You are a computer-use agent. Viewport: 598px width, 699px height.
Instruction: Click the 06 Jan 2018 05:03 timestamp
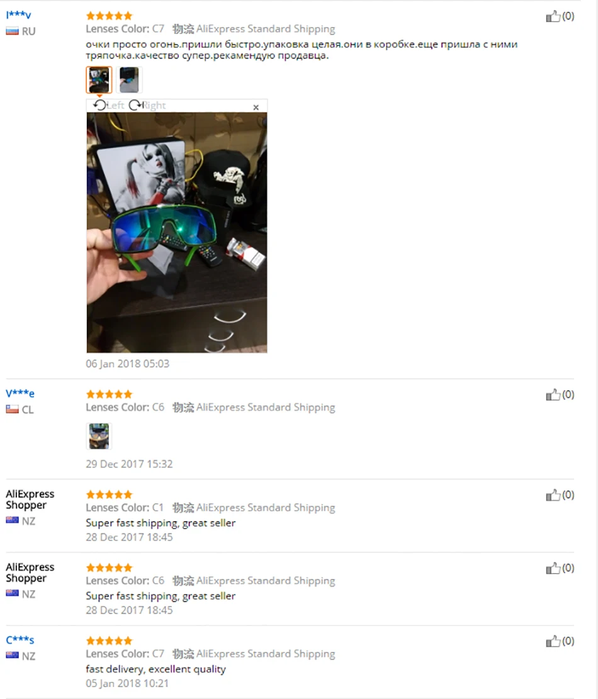coord(128,364)
